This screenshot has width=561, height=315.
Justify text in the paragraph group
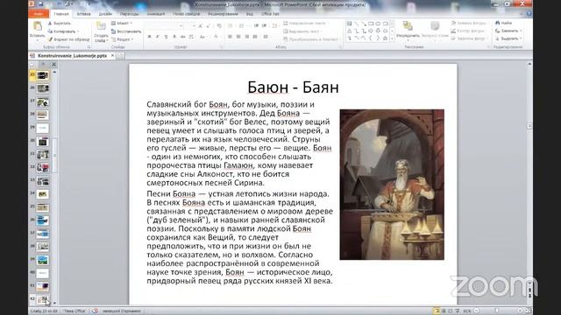(255, 37)
